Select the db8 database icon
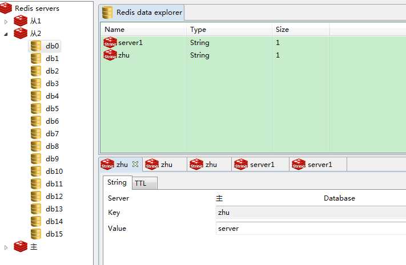 click(36, 146)
